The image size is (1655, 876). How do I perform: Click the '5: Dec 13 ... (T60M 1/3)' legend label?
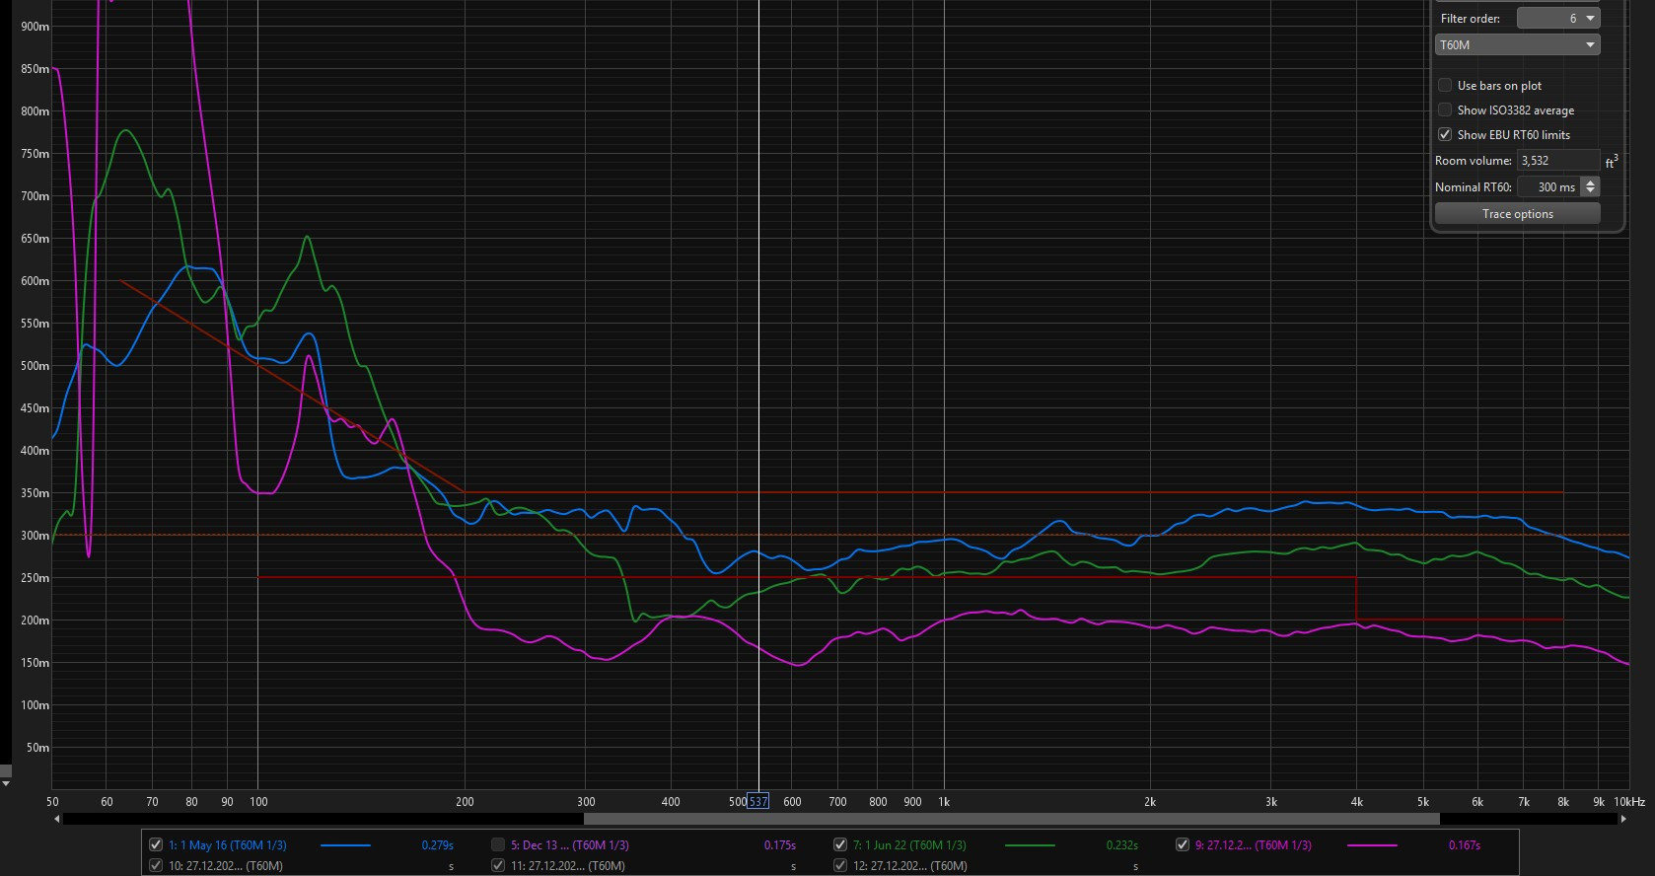pyautogui.click(x=570, y=845)
